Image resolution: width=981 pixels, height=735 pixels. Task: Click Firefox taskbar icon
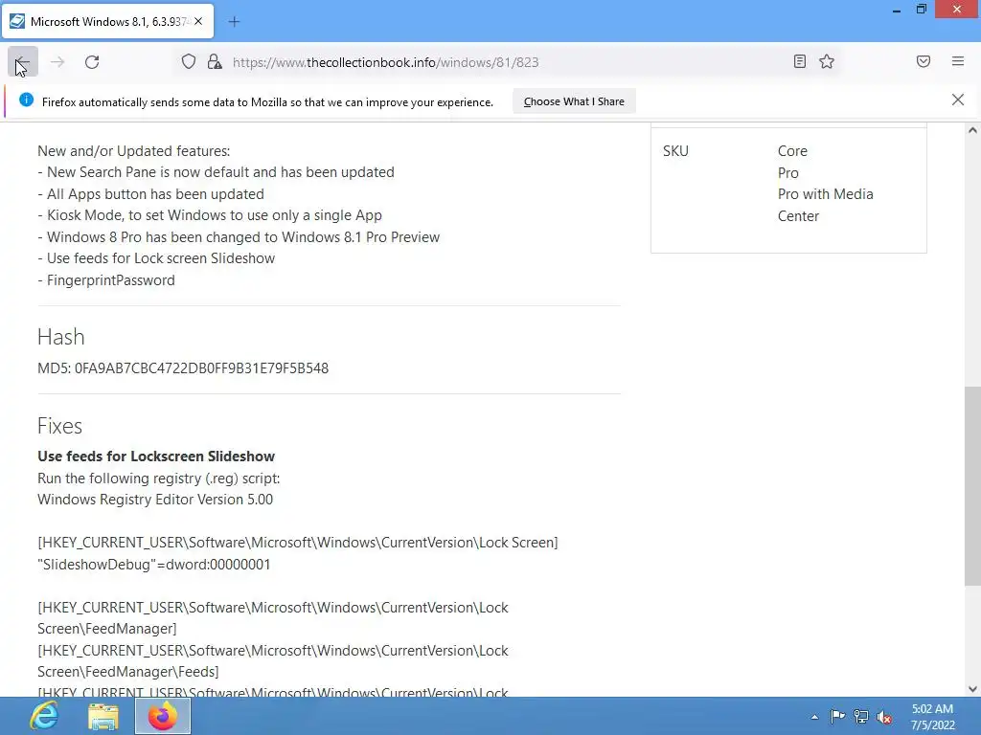(163, 716)
